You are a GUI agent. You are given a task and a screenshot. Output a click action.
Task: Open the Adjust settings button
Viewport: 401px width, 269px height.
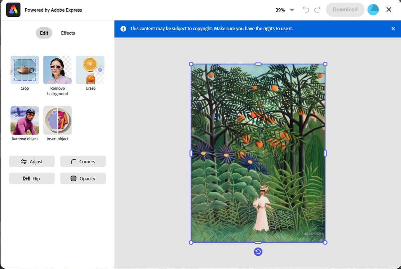click(32, 161)
